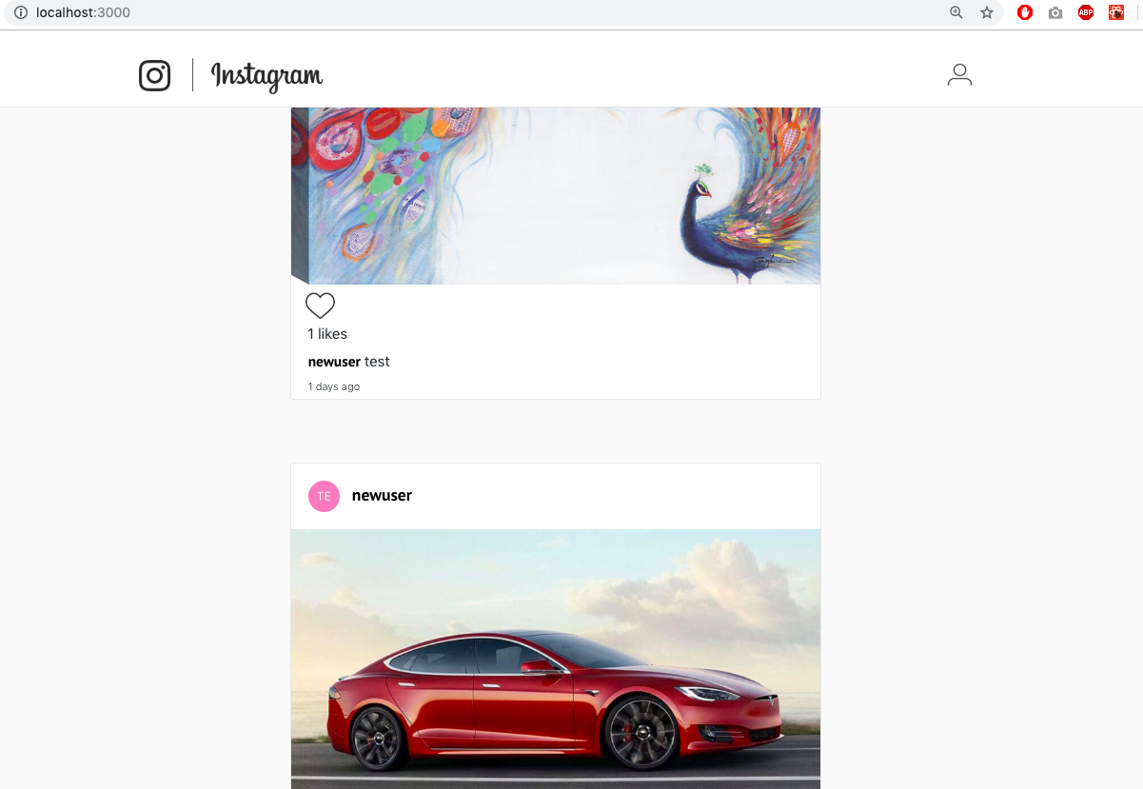Open the red hand AdBlock extension

tap(1025, 12)
